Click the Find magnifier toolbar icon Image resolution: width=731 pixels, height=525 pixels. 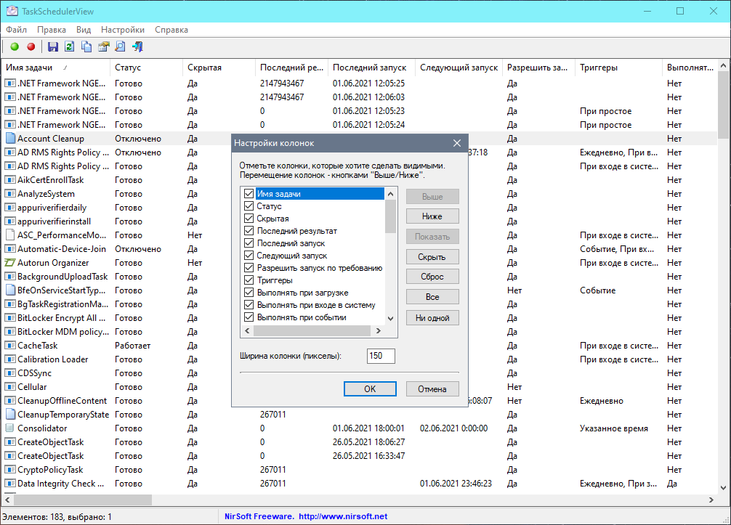pos(120,47)
